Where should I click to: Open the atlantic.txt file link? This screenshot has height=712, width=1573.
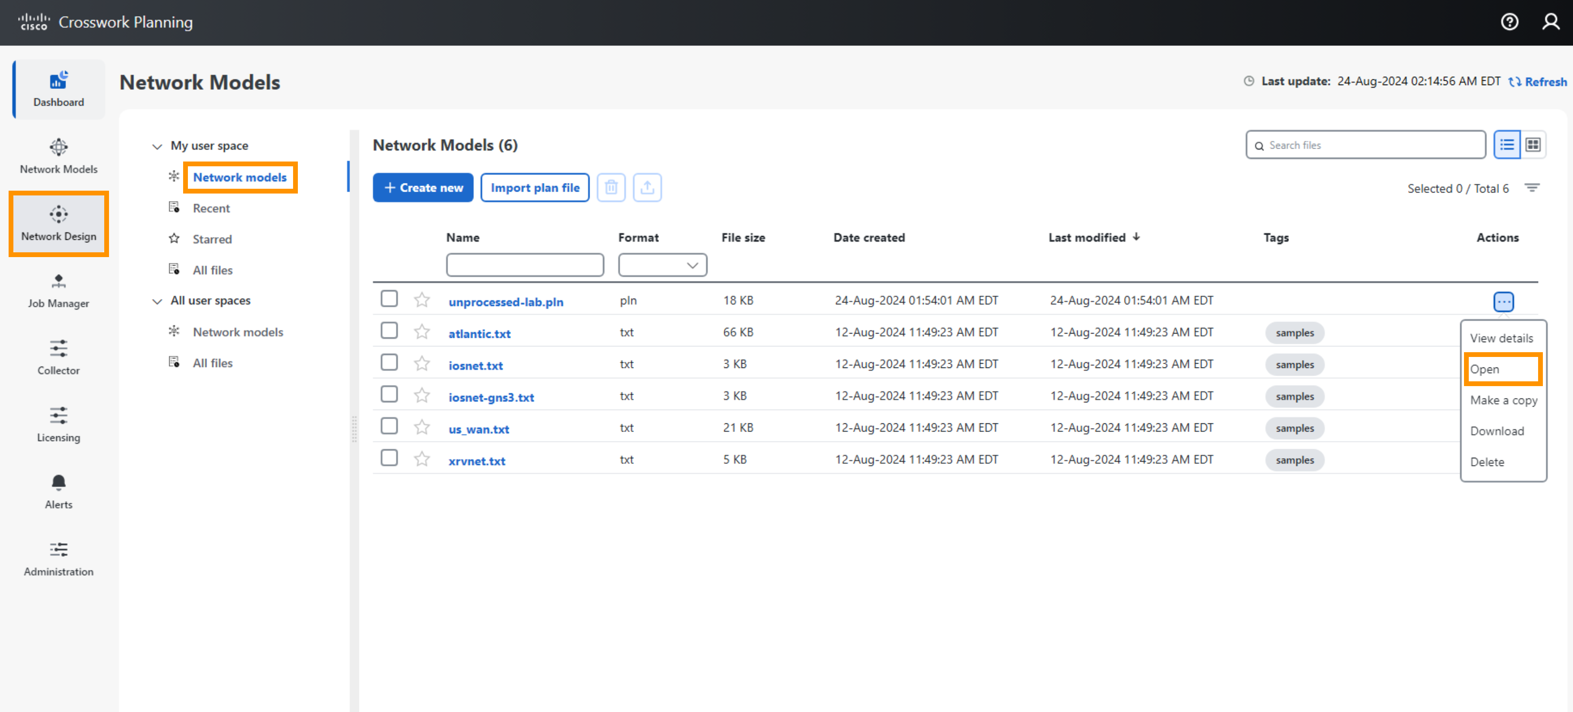[x=480, y=333]
